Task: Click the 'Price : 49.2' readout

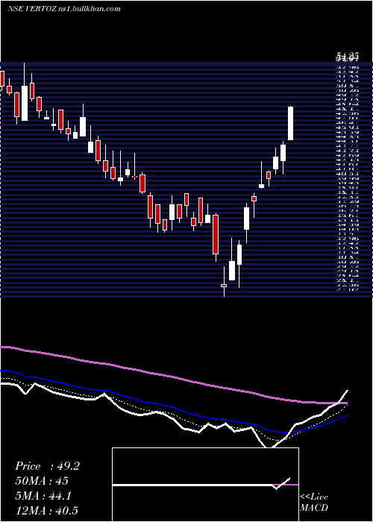Action: click(47, 466)
